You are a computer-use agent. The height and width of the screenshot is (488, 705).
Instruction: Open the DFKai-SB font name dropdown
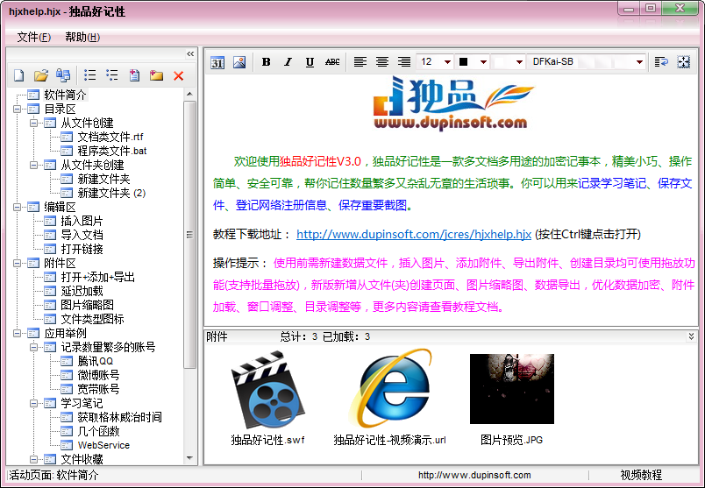click(640, 62)
